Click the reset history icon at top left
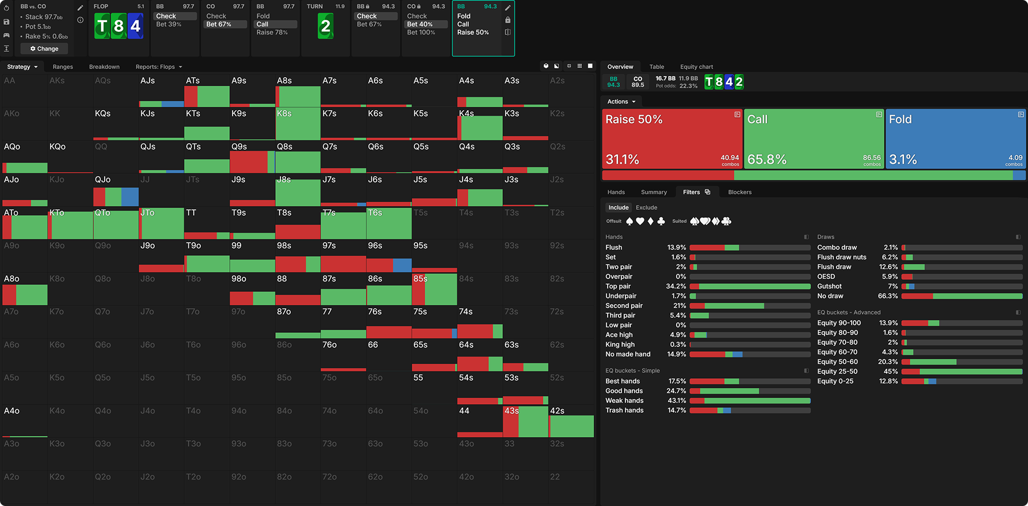This screenshot has width=1028, height=506. pyautogui.click(x=6, y=8)
